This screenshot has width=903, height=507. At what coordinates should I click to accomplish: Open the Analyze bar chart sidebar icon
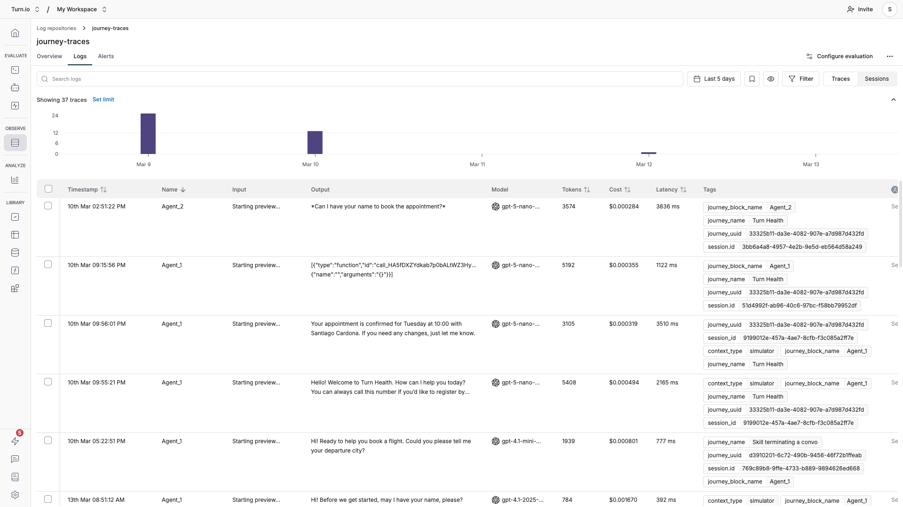click(15, 180)
